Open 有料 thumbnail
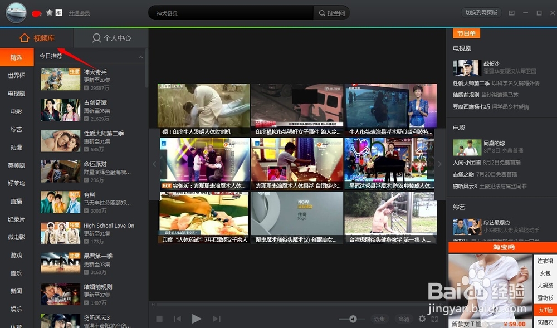Viewport: 557px width, 328px height. (x=60, y=202)
